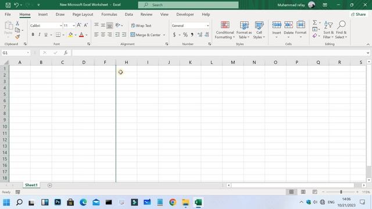Expand the Merge & Center dropdown arrow
372x209 pixels.
click(164, 35)
